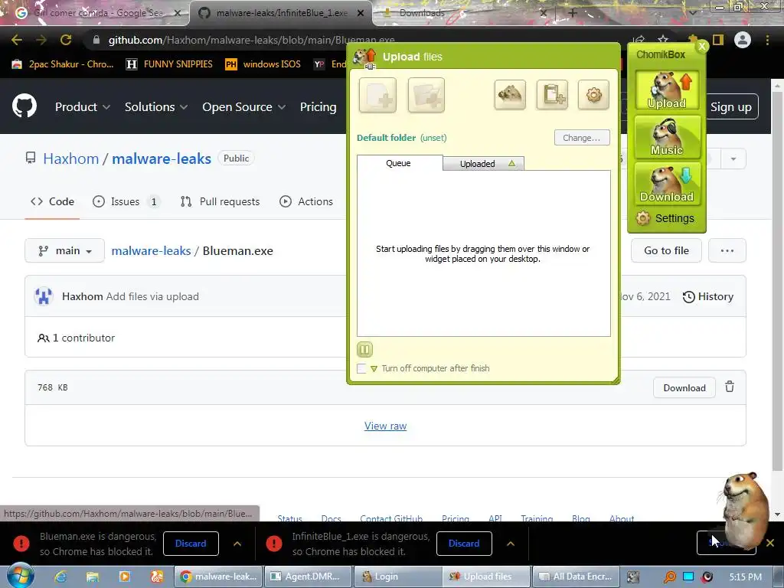The image size is (784, 588).
Task: Click Pricing in the GitHub header
Action: tap(318, 107)
